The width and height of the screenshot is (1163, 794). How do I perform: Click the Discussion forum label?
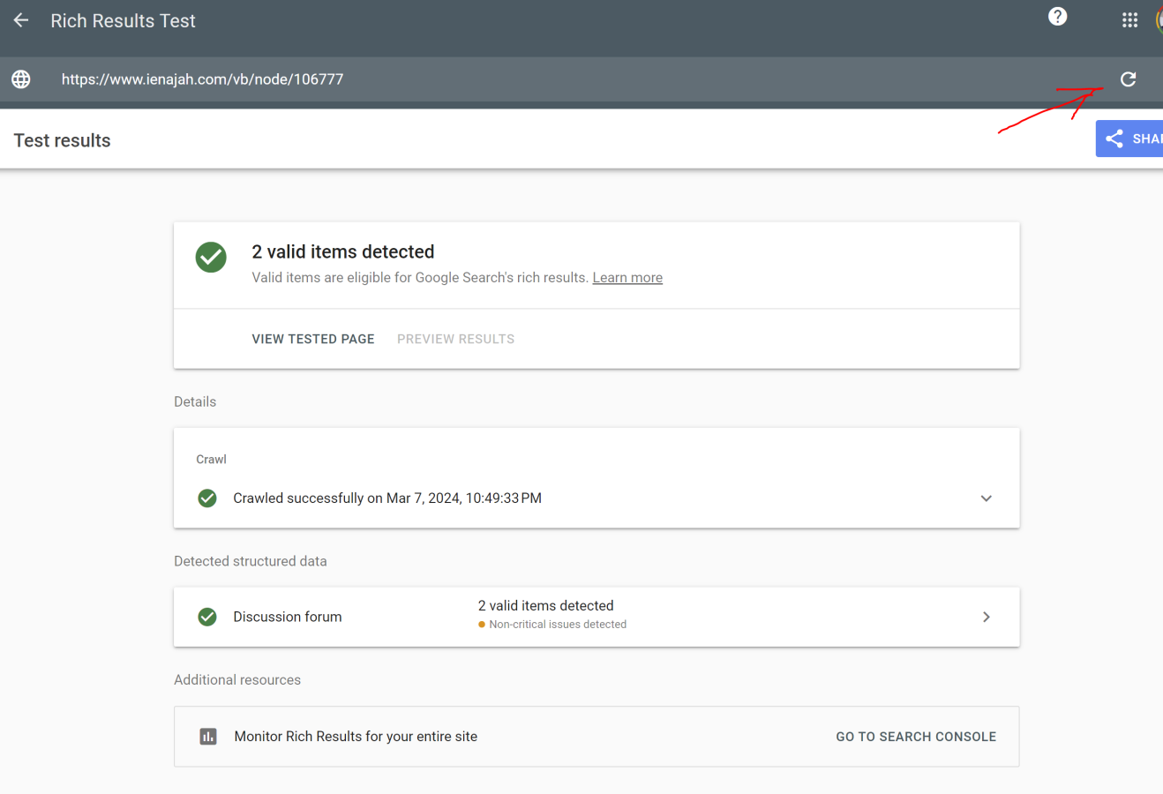pyautogui.click(x=288, y=617)
